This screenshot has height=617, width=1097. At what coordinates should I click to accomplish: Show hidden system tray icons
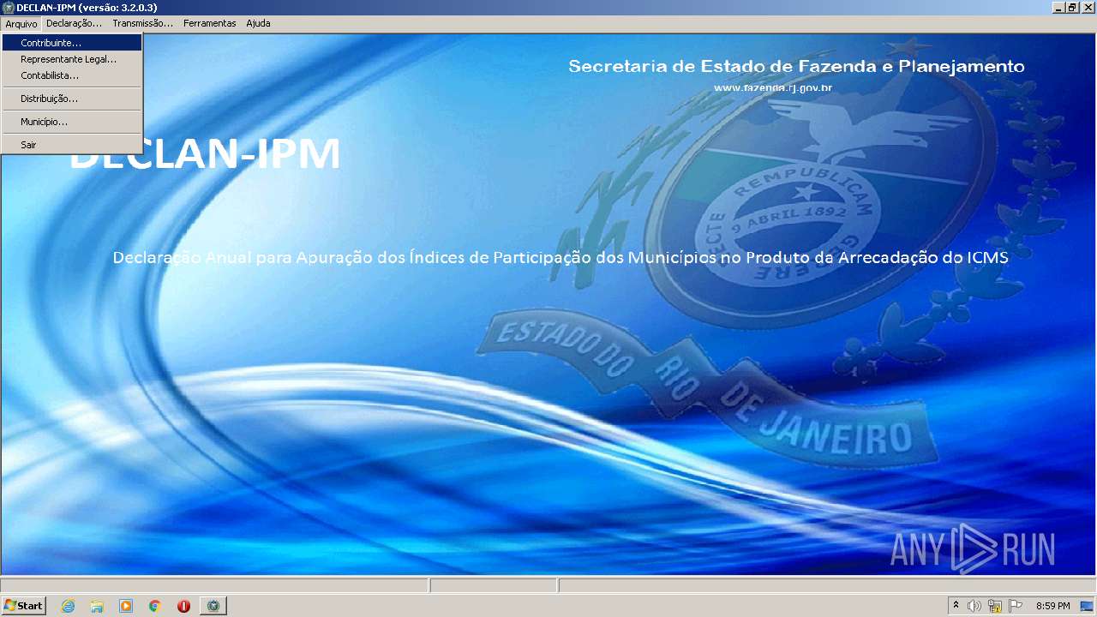pyautogui.click(x=956, y=606)
